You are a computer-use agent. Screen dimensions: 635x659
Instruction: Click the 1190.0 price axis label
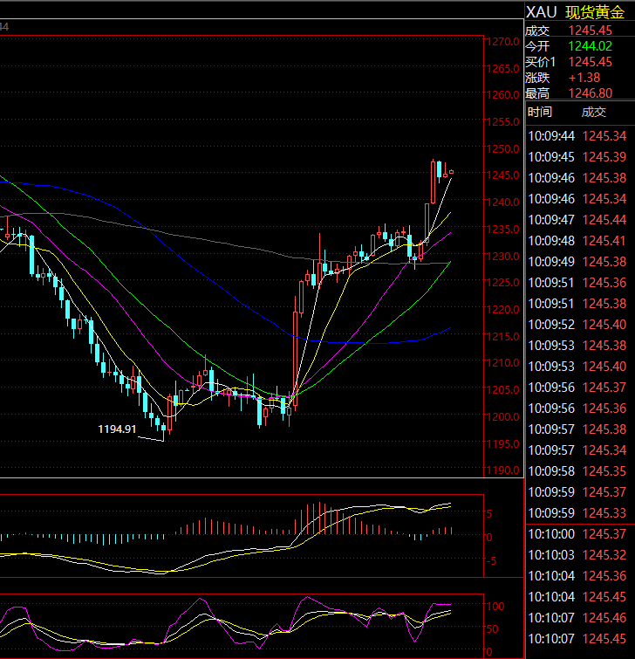tap(503, 470)
